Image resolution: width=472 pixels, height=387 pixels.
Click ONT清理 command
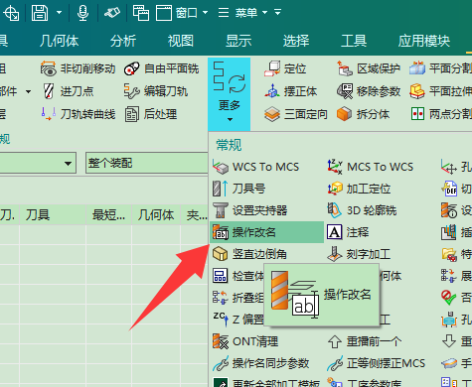[245, 341]
